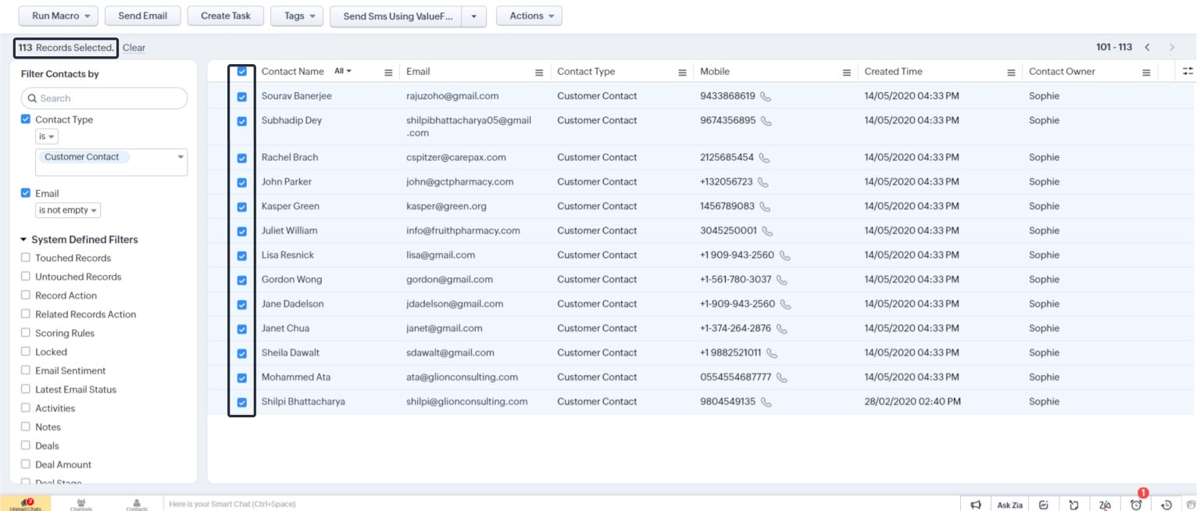This screenshot has height=511, width=1200.
Task: Click the Send Email button
Action: click(142, 16)
